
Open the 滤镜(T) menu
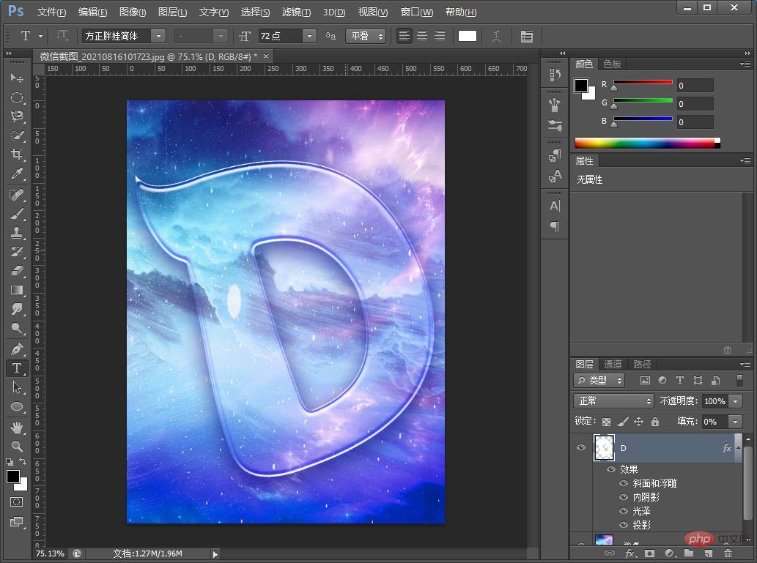pyautogui.click(x=296, y=12)
